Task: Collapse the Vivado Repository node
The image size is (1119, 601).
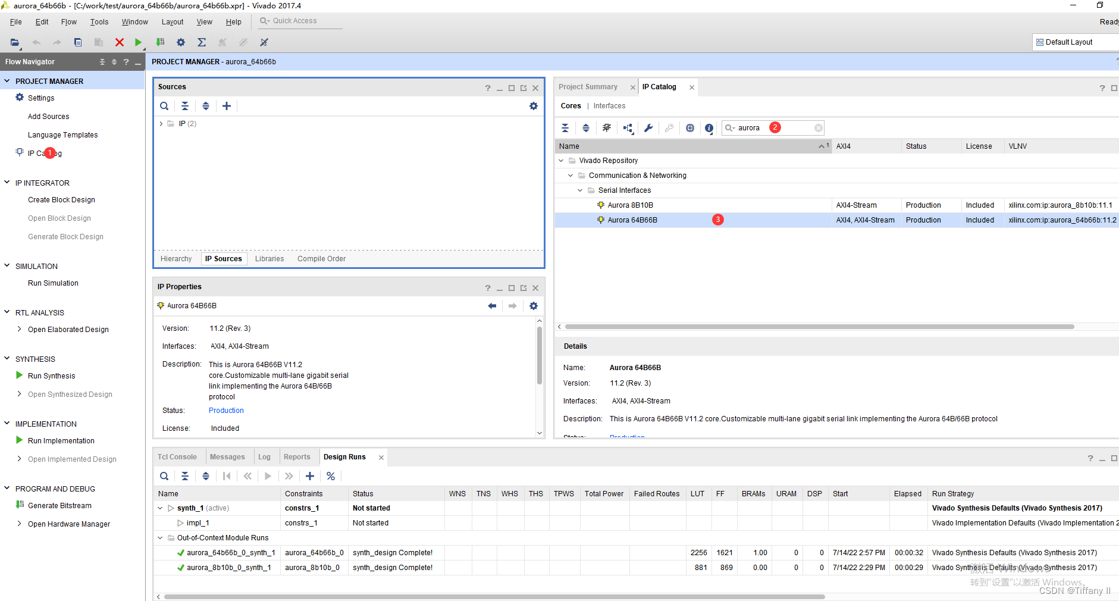Action: (561, 161)
